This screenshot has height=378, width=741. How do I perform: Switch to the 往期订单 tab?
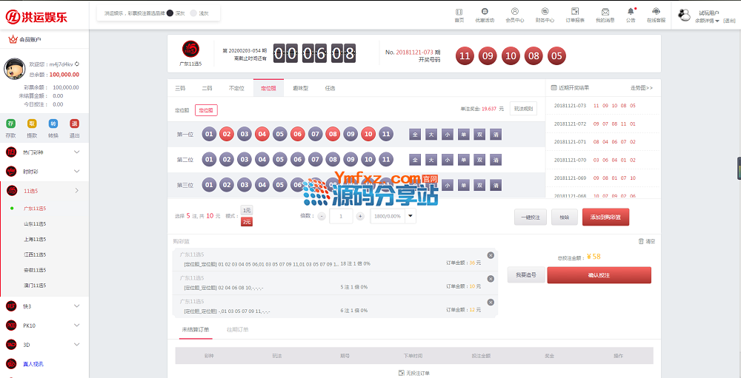click(x=238, y=329)
